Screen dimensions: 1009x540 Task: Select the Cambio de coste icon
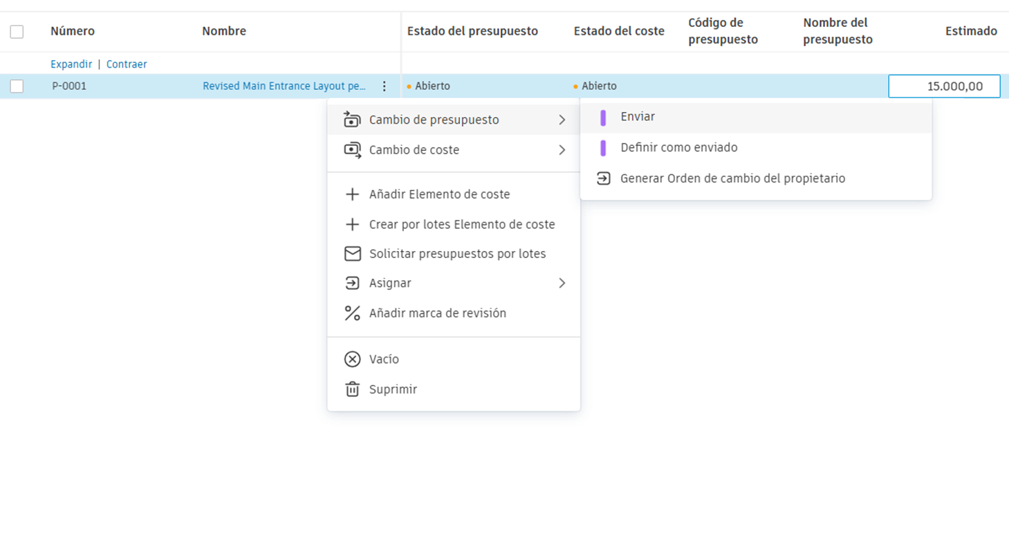[352, 149]
